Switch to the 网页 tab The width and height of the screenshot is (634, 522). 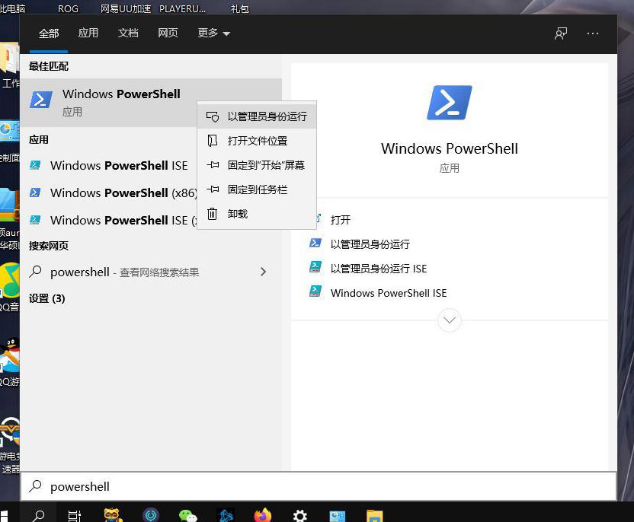(x=168, y=33)
